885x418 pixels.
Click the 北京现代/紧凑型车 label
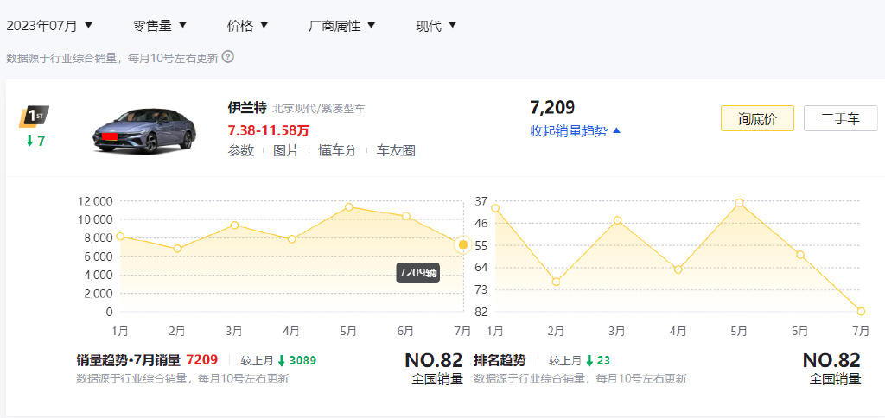(319, 108)
